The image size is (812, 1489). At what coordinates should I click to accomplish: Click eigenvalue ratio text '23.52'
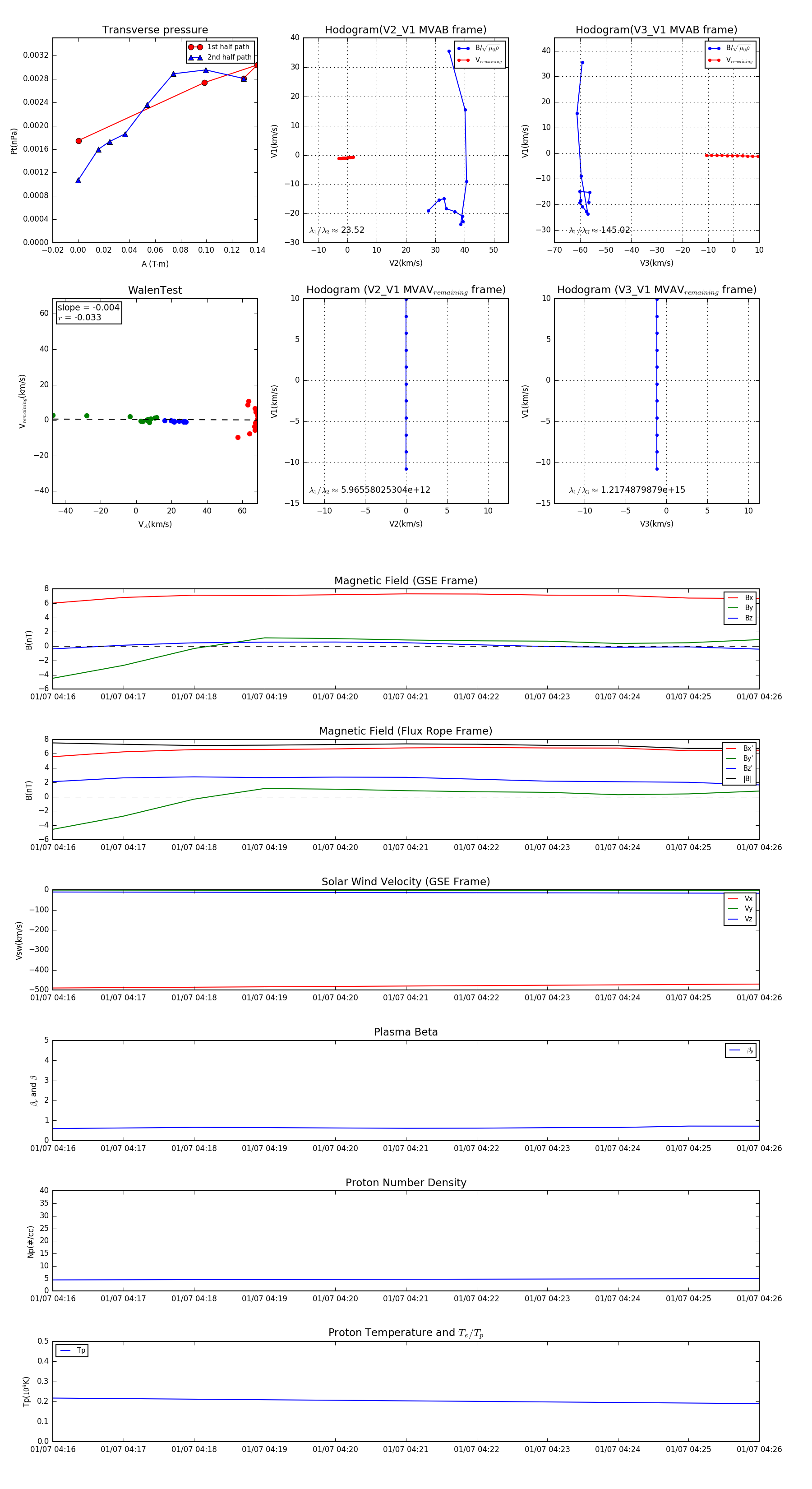click(352, 230)
